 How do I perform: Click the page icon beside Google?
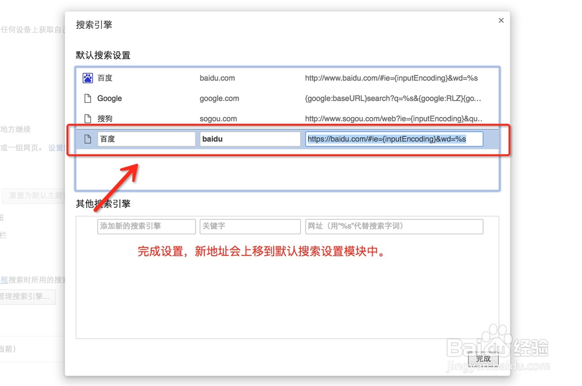coord(88,98)
